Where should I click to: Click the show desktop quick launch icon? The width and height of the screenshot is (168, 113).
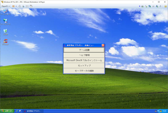coord(20,111)
